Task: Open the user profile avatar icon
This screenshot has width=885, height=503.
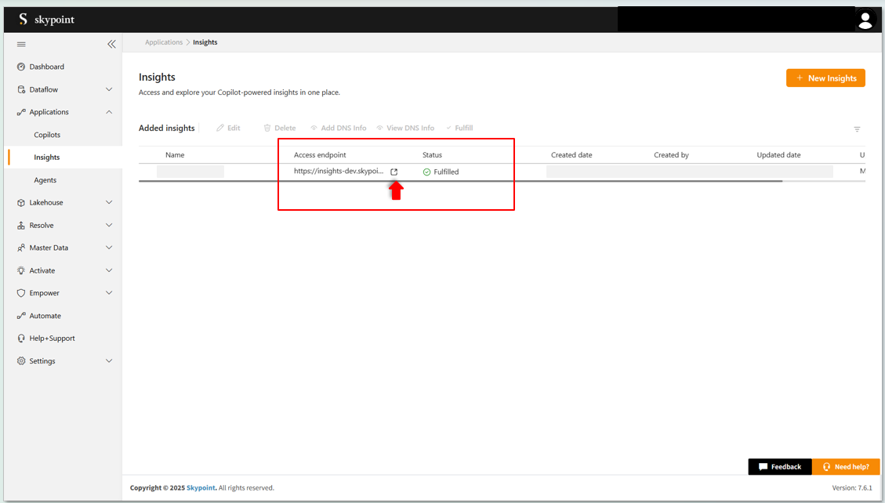Action: coord(865,20)
